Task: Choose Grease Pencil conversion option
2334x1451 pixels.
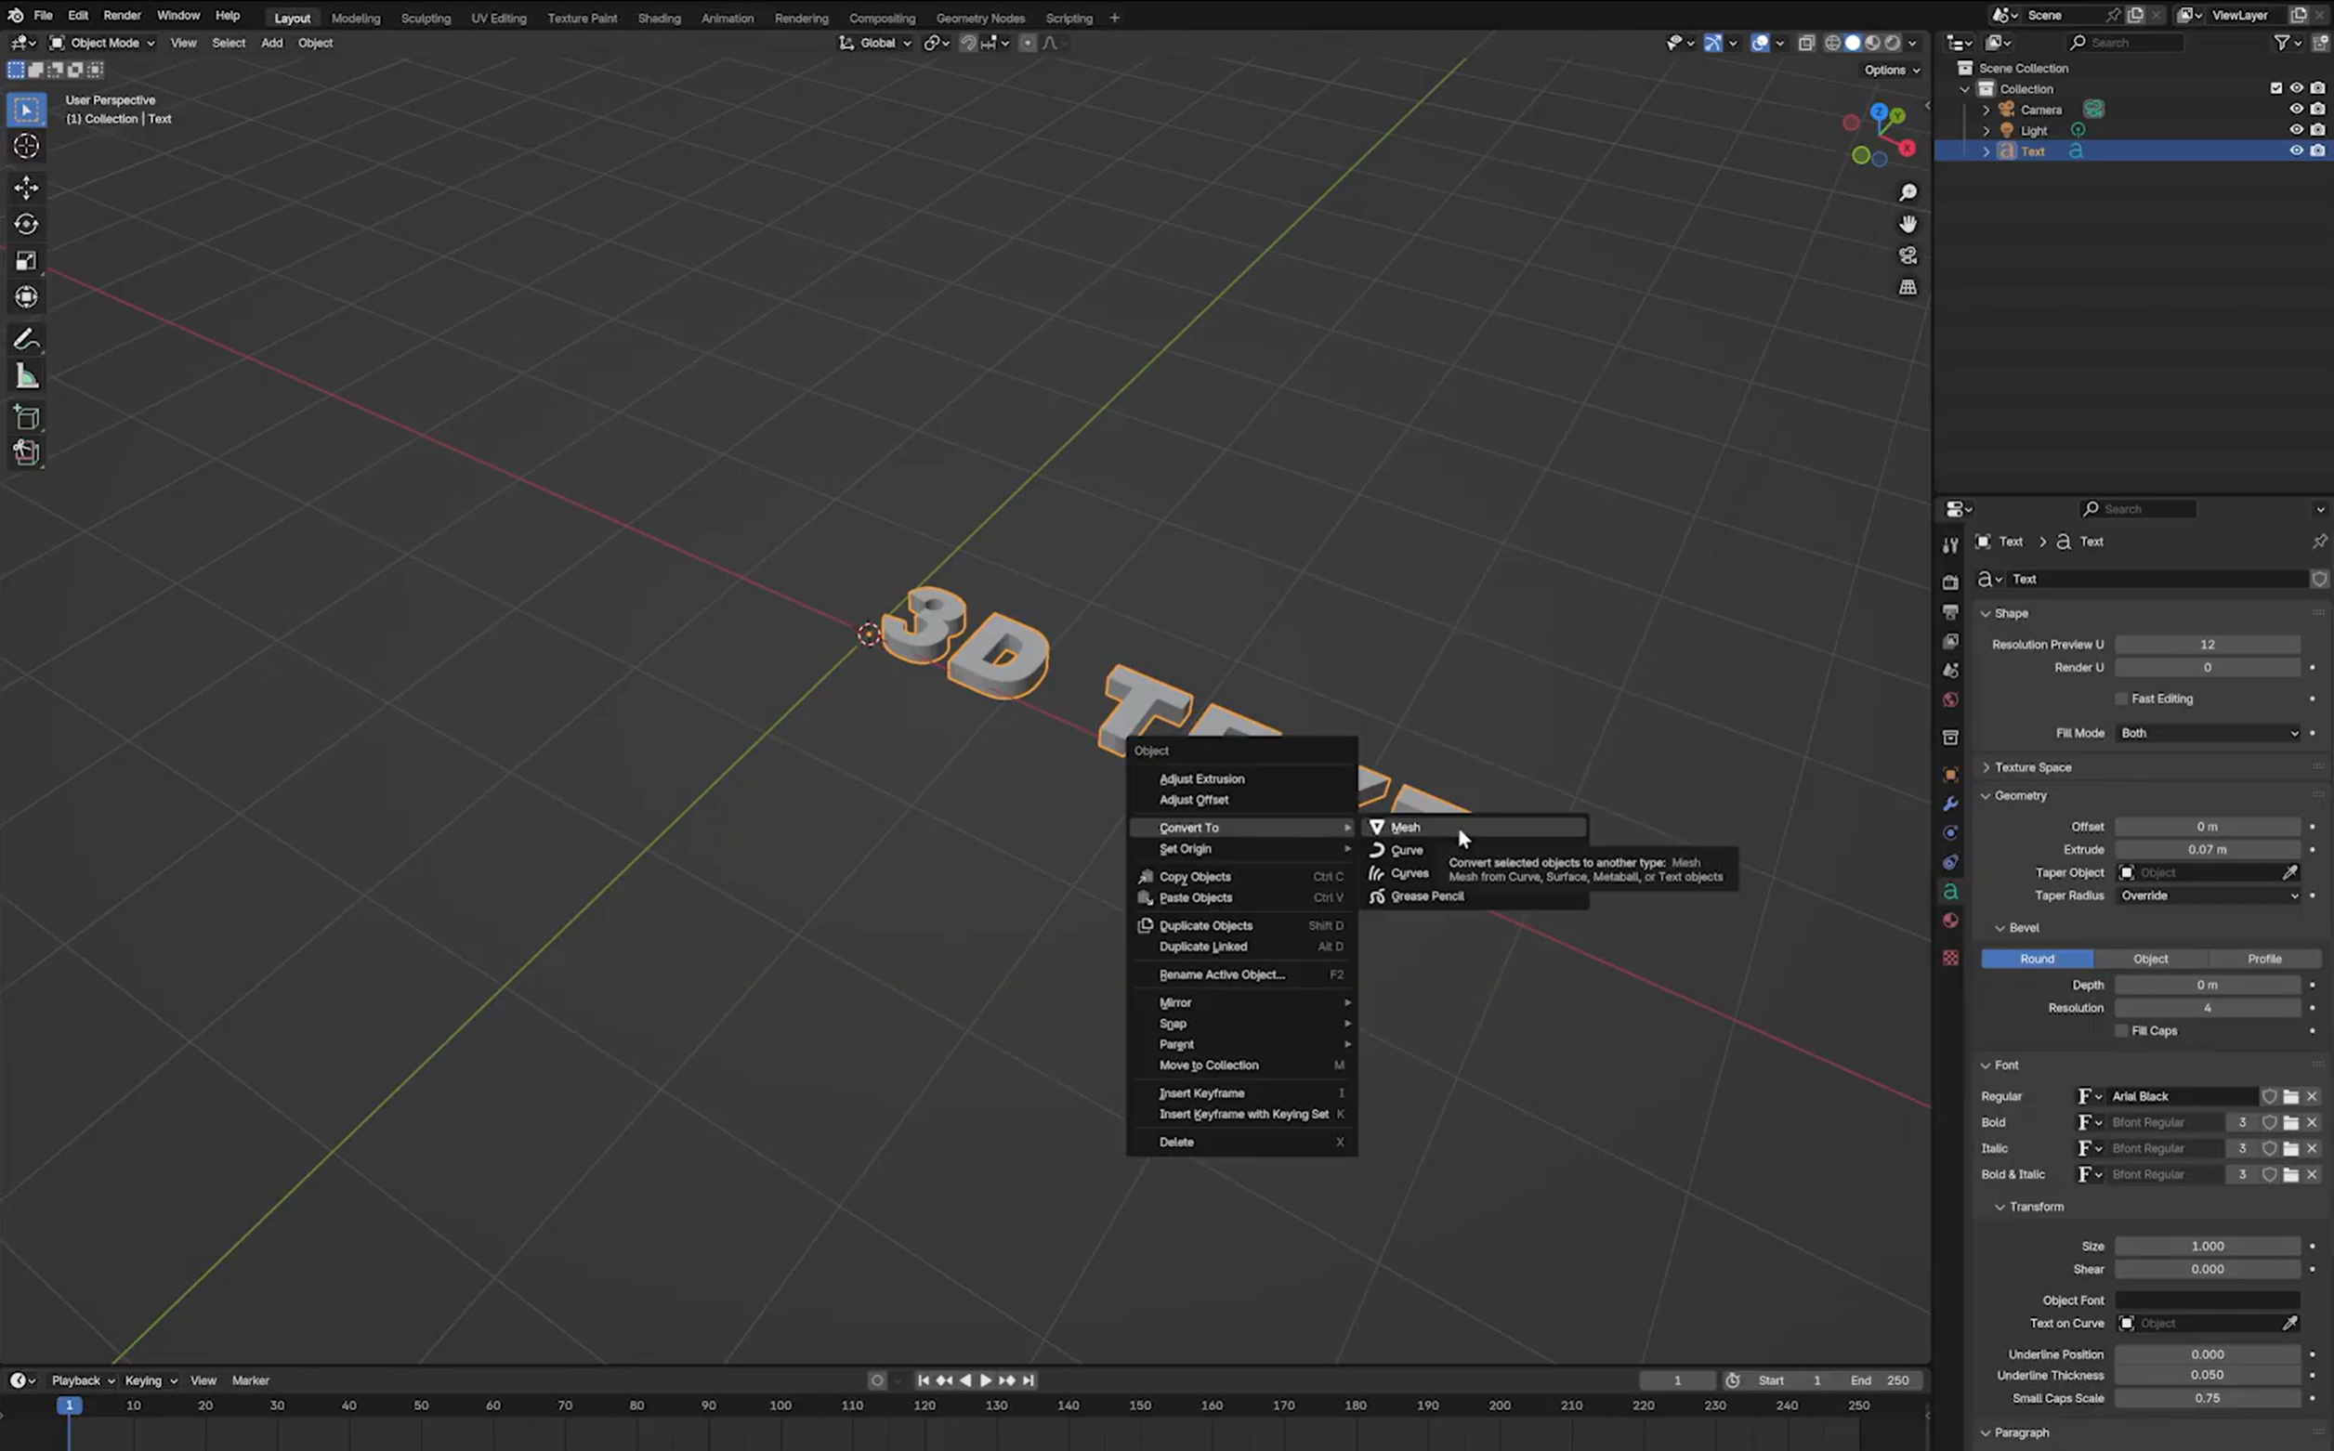Action: point(1473,896)
